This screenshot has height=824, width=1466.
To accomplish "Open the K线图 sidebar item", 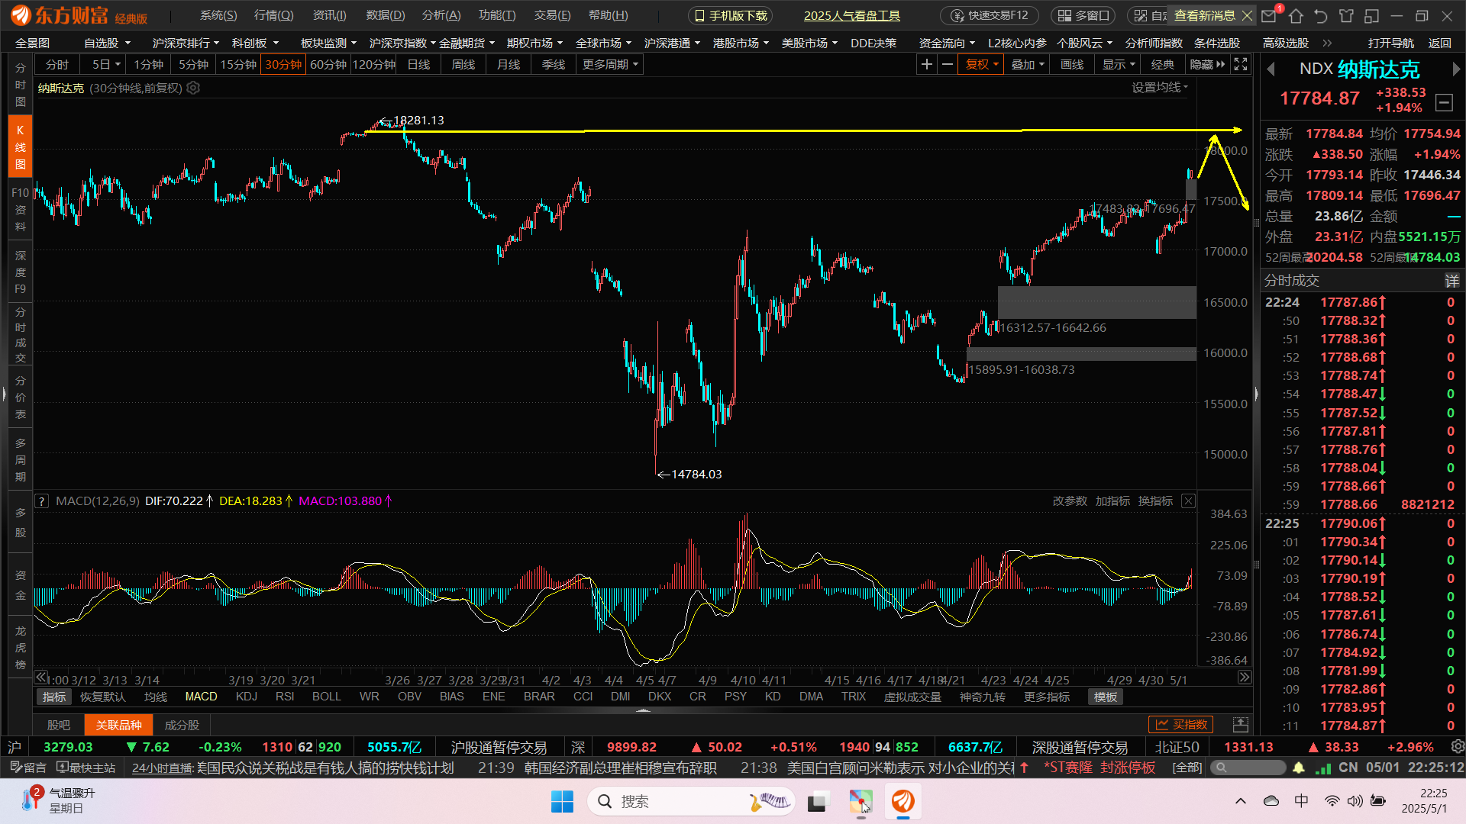I will tap(20, 146).
